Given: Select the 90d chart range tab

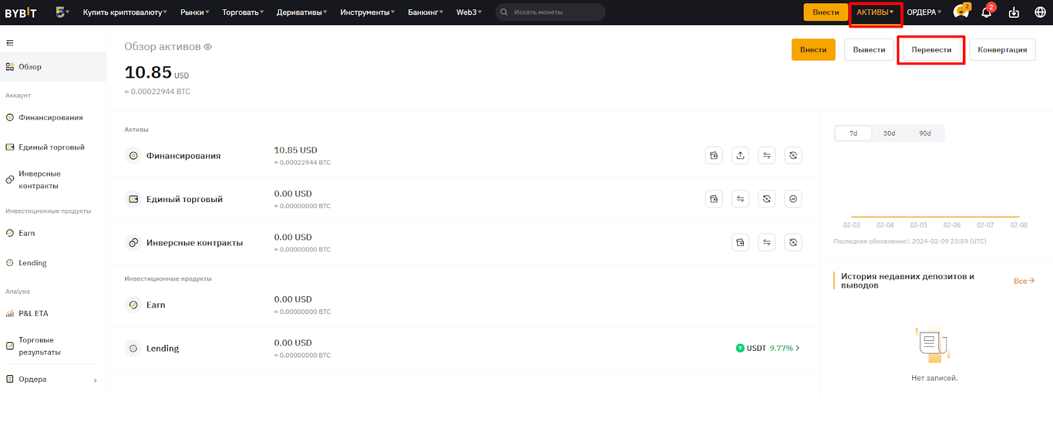Looking at the screenshot, I should (x=925, y=134).
